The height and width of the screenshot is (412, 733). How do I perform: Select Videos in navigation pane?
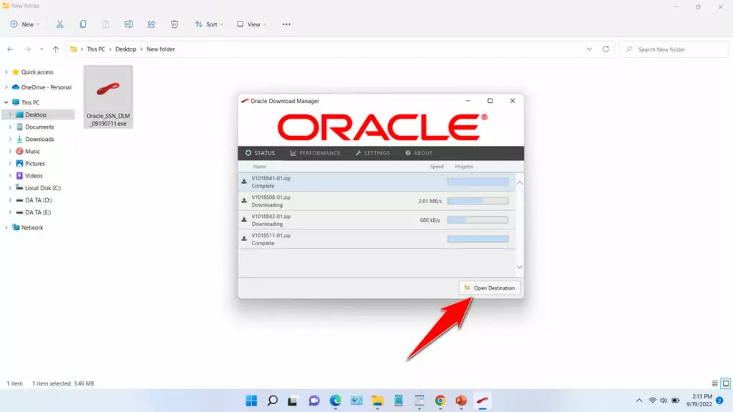[x=34, y=176]
